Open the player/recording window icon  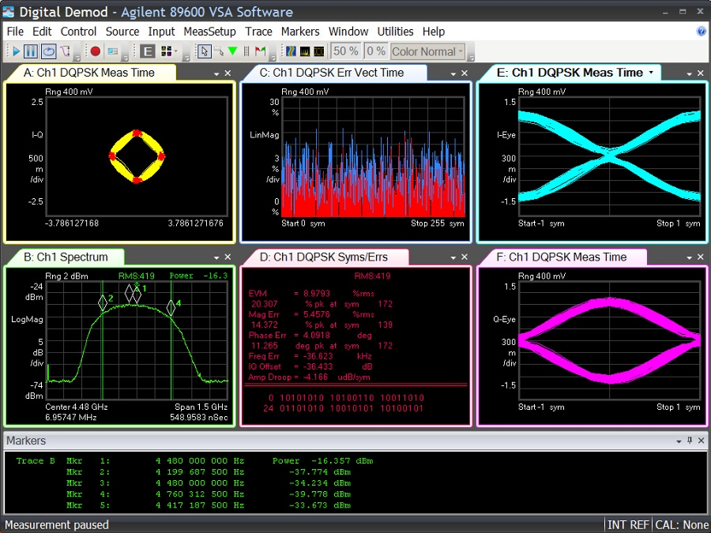tap(112, 51)
